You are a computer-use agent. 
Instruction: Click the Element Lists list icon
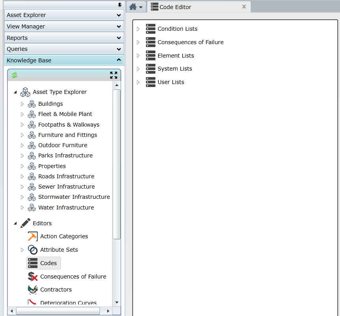151,56
